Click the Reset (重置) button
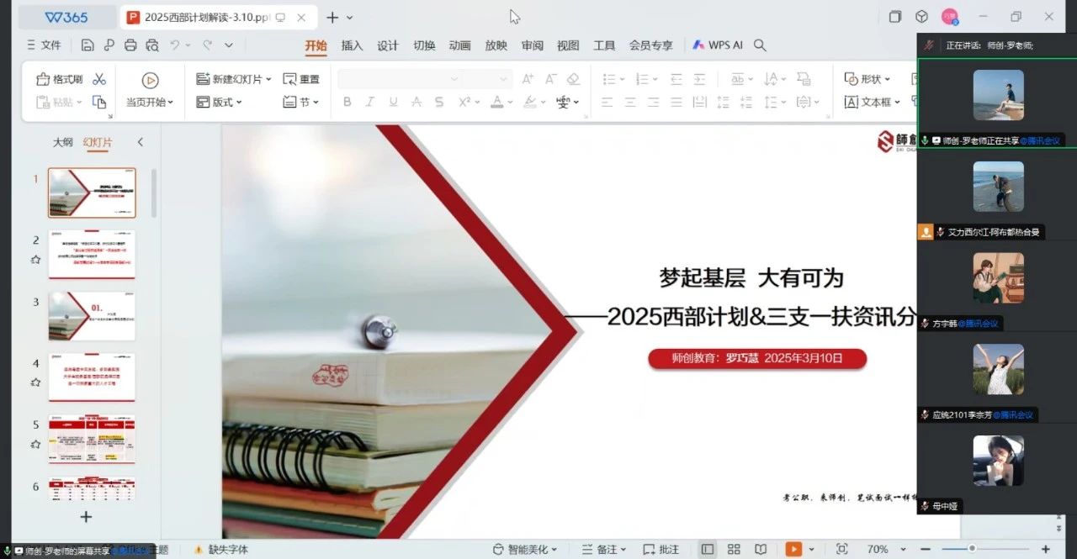 click(301, 79)
